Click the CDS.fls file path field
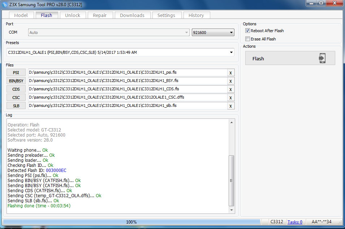345x229 pixels. click(x=128, y=89)
